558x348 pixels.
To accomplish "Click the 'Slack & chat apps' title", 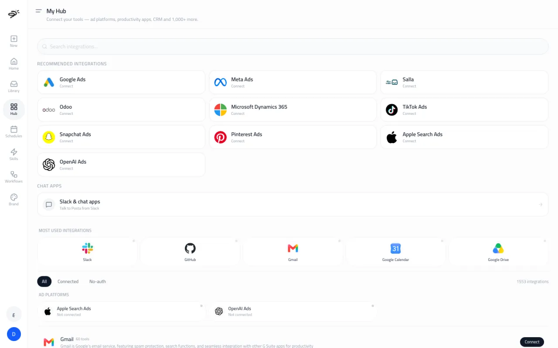I will click(80, 202).
